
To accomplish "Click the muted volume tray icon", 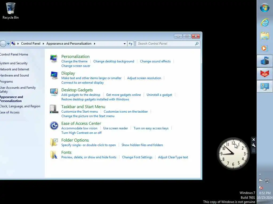I will tap(261, 187).
